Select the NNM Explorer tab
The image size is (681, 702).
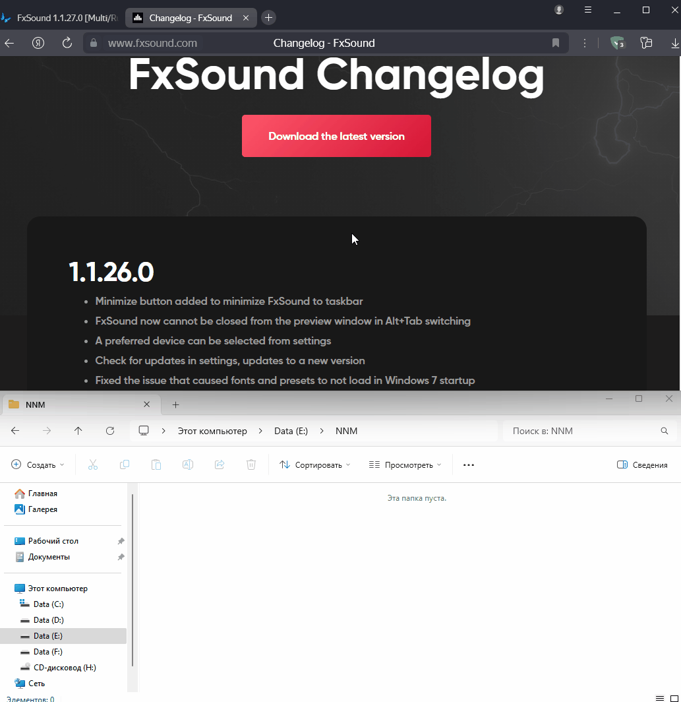pos(82,404)
